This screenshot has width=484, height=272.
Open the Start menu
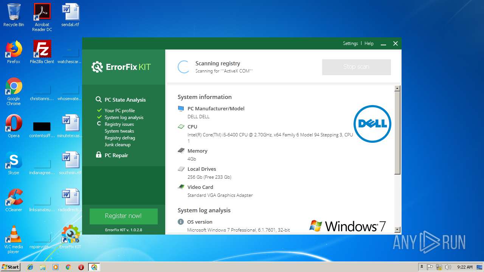click(10, 267)
